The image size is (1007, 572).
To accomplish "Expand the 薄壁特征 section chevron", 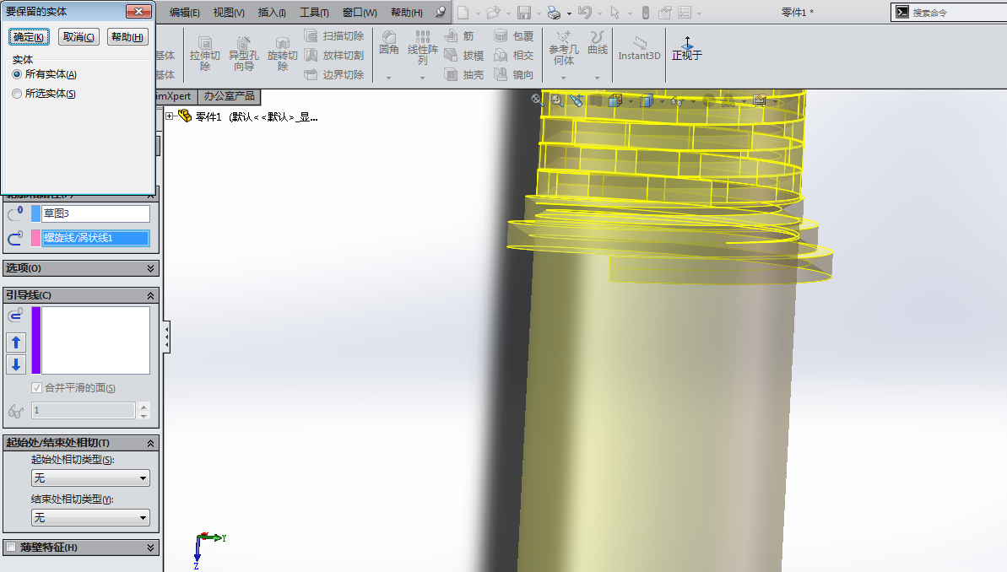I will [151, 548].
